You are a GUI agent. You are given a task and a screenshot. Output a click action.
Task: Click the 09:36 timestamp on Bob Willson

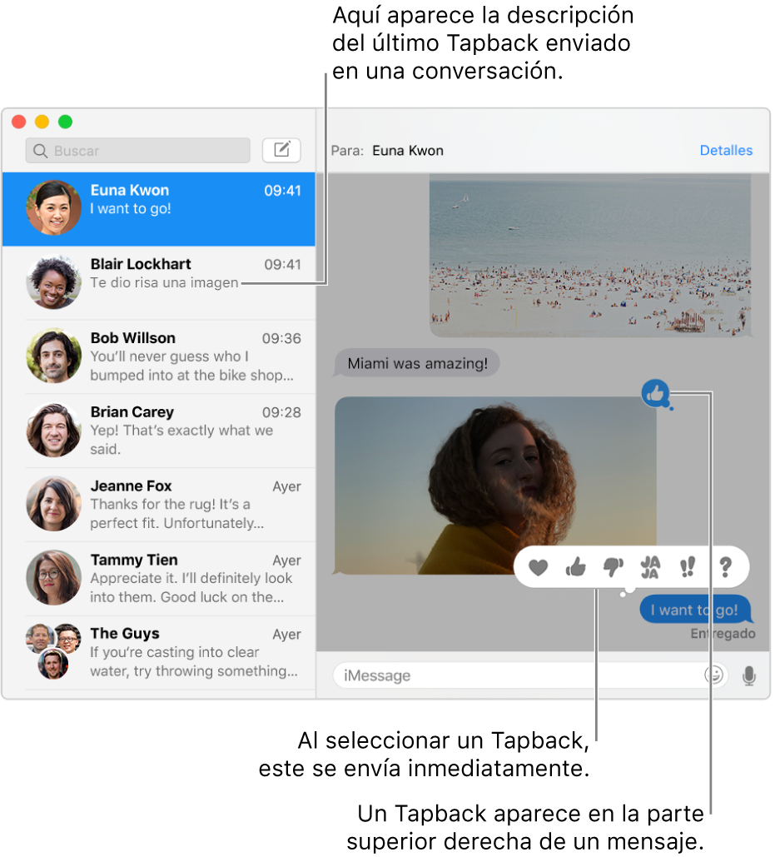pos(281,338)
